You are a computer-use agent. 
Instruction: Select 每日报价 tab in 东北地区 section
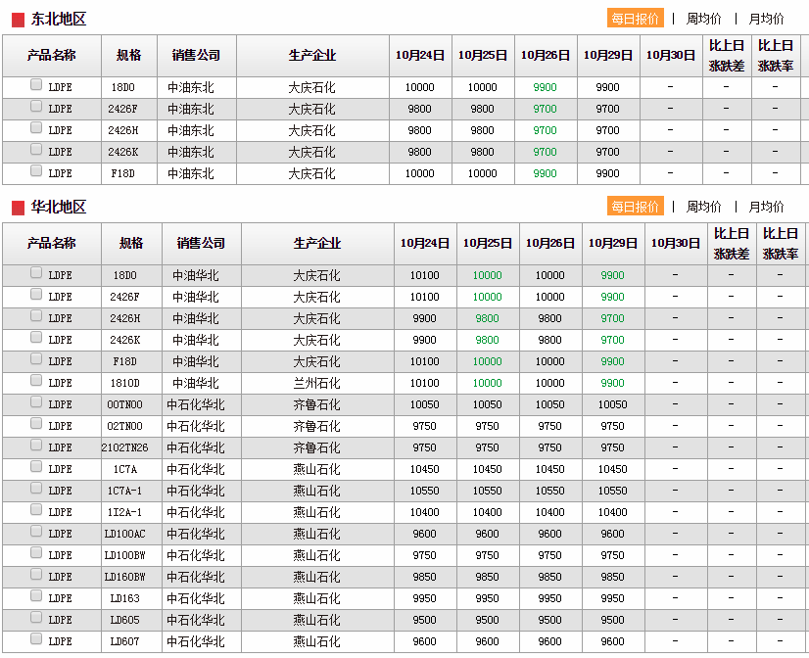[635, 19]
